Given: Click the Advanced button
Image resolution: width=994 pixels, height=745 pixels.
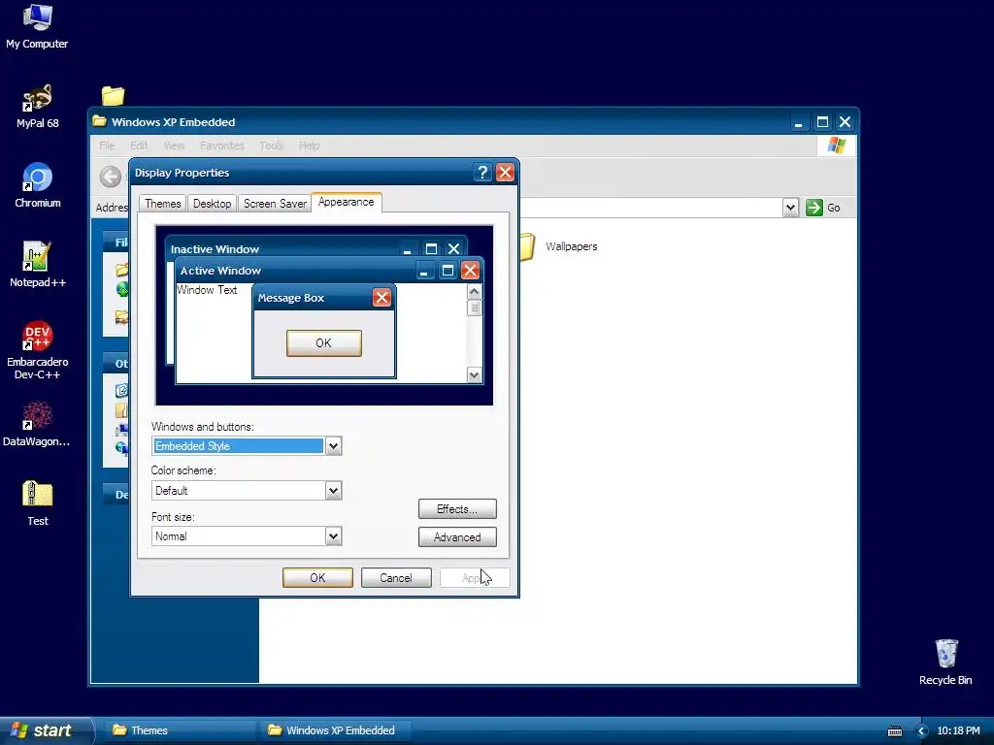Looking at the screenshot, I should click(457, 537).
